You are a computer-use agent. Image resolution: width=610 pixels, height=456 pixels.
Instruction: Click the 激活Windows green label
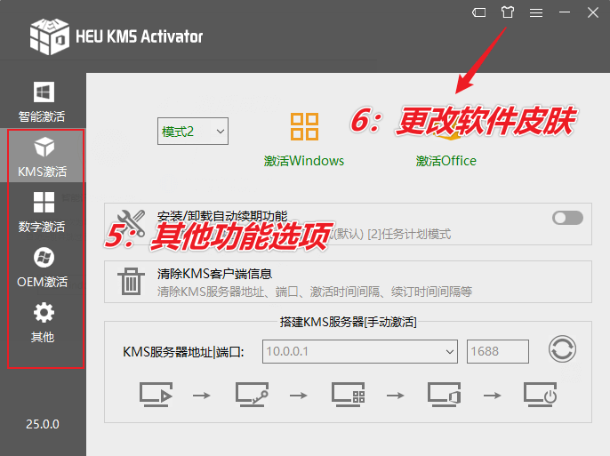[304, 161]
